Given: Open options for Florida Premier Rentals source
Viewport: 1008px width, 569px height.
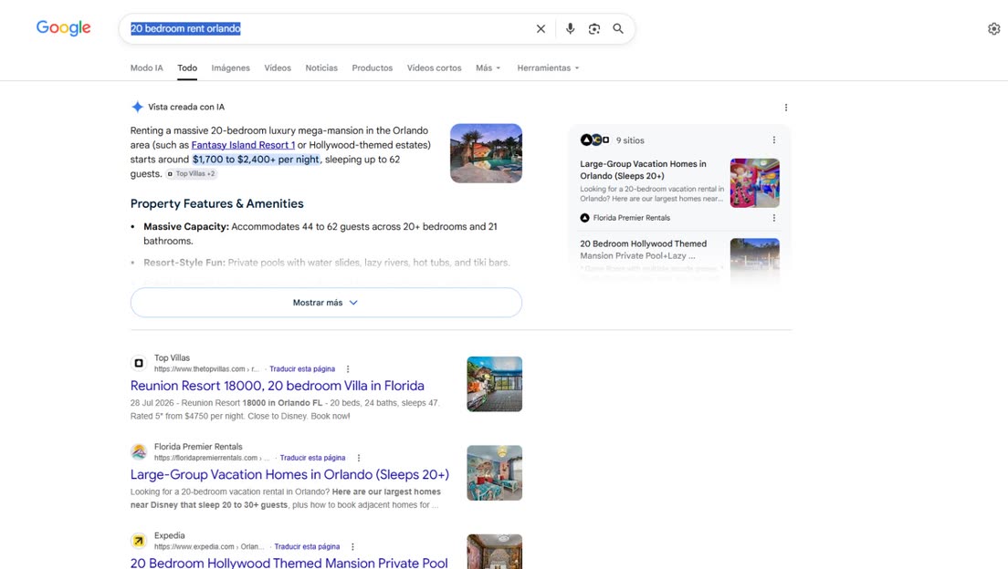Looking at the screenshot, I should click(x=774, y=218).
